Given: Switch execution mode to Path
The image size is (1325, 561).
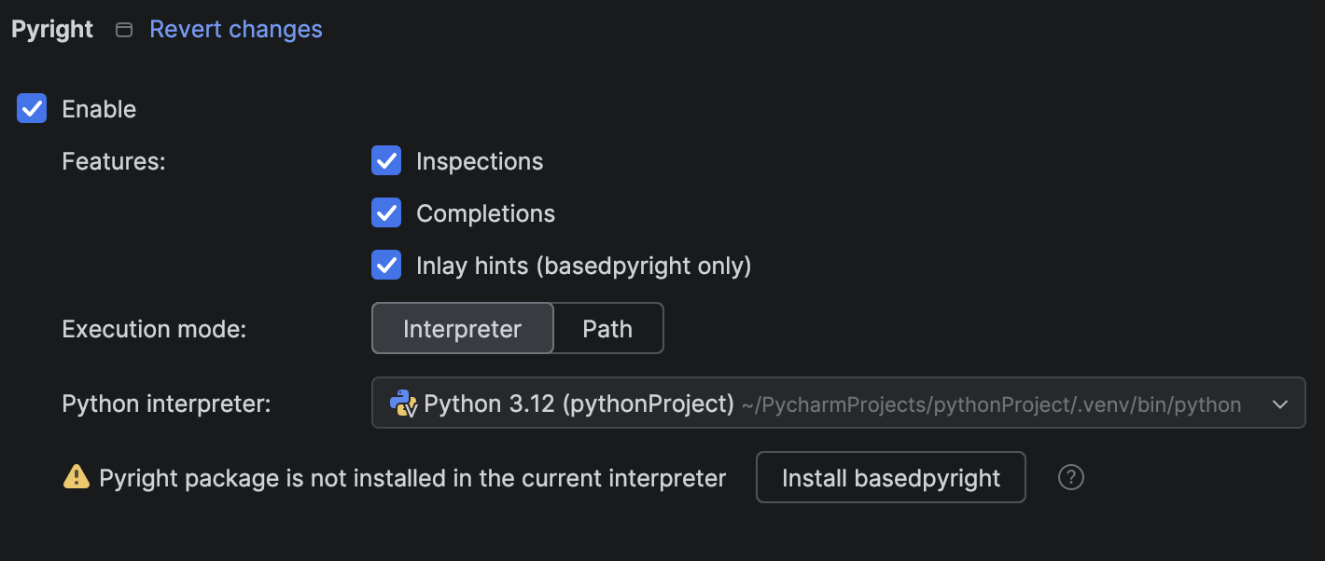Looking at the screenshot, I should [607, 328].
